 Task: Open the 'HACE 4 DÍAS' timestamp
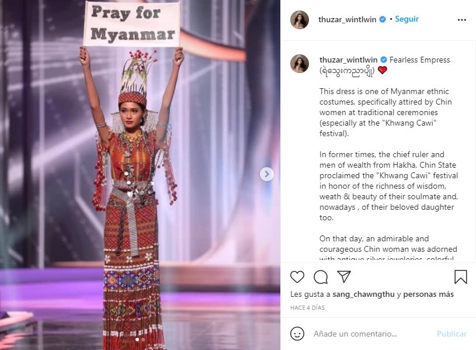(307, 307)
